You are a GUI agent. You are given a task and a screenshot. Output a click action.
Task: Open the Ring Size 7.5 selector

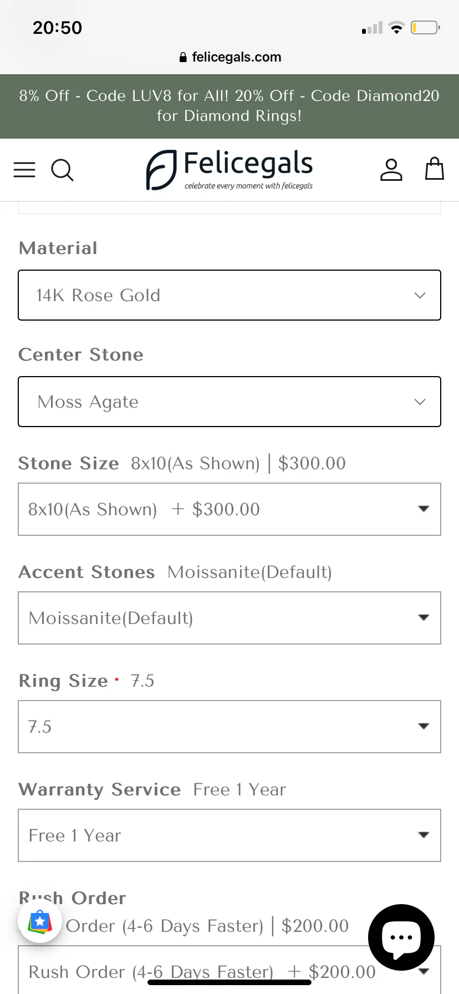(x=229, y=727)
